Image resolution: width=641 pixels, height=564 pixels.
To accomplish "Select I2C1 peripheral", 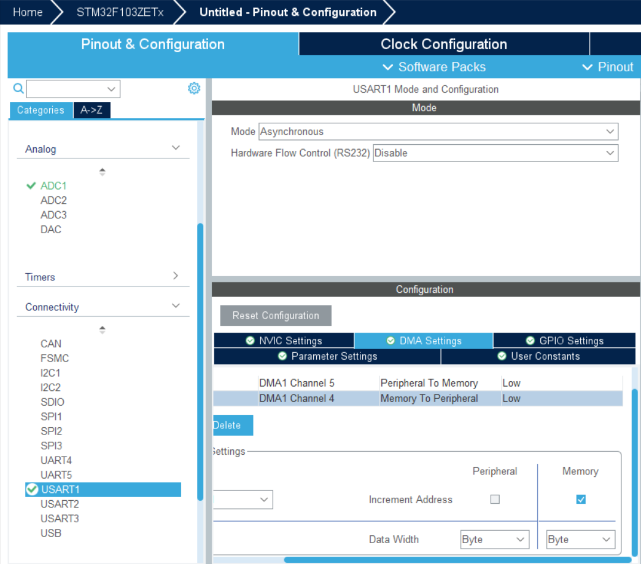I will [50, 373].
